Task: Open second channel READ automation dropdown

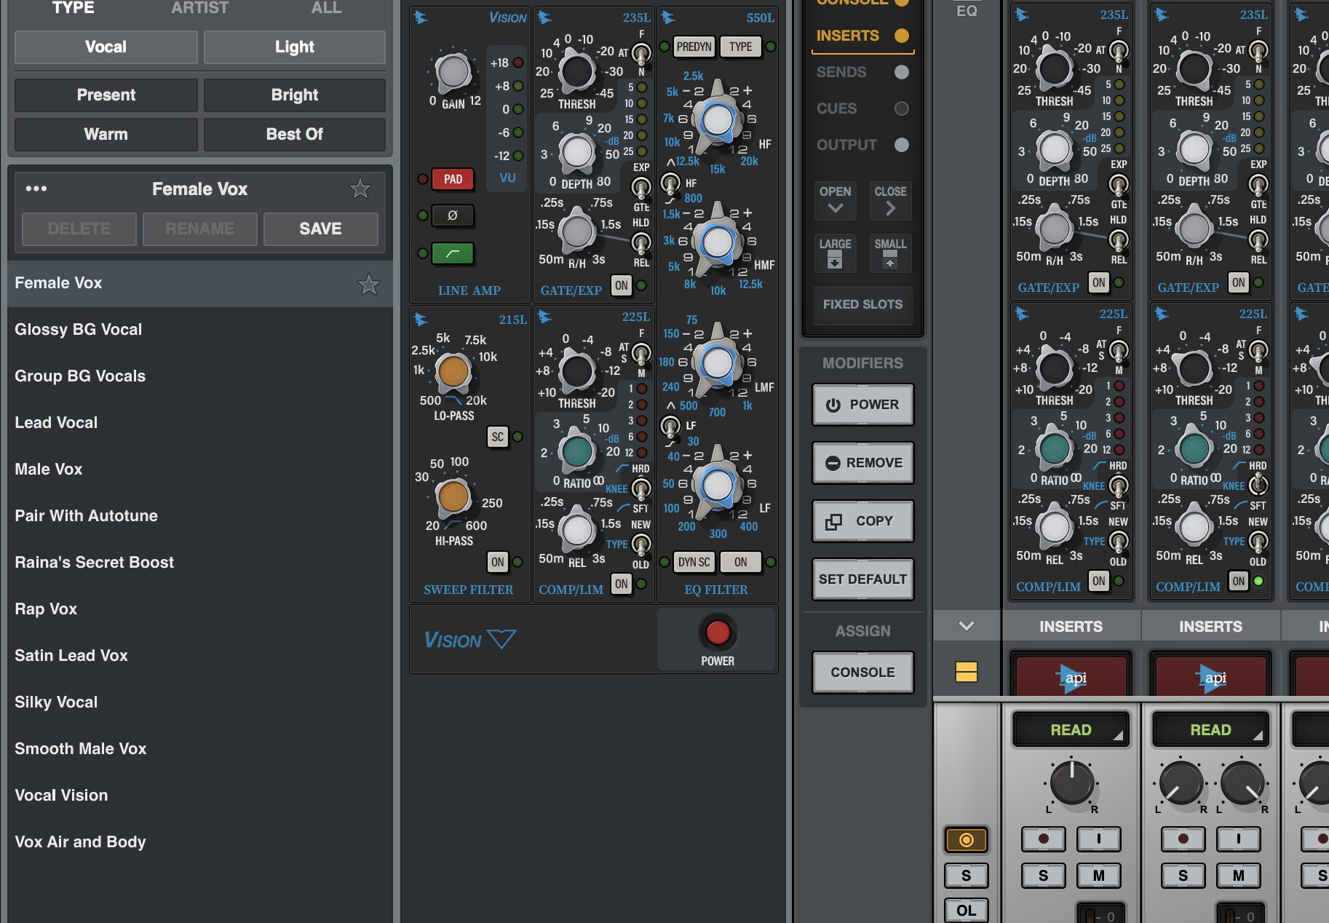Action: pos(1210,730)
